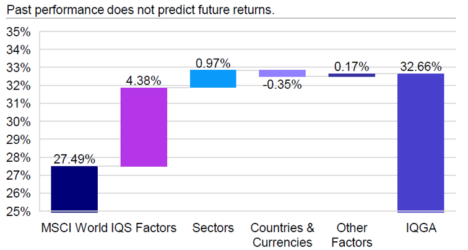Click the thin Other Factors bar
This screenshot has height=250, width=468.
click(352, 75)
